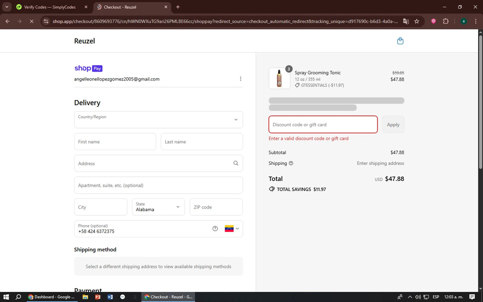
Task: Click the translate page icon
Action: click(x=406, y=21)
